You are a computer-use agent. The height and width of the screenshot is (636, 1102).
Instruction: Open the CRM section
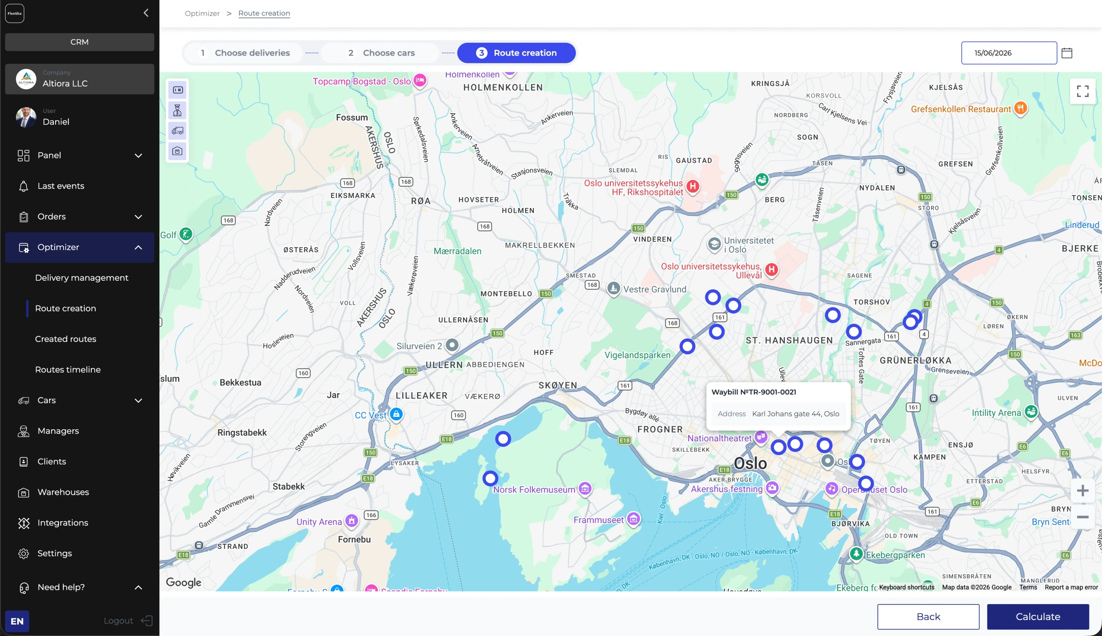80,42
